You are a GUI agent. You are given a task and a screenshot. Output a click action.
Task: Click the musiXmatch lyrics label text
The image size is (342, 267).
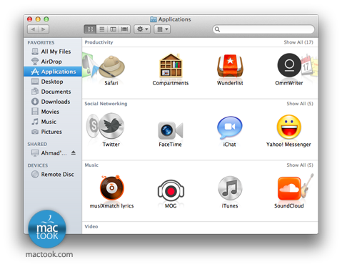coord(111,205)
